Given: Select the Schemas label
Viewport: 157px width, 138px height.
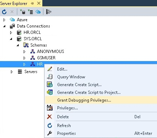Looking at the screenshot, I should 38,45.
